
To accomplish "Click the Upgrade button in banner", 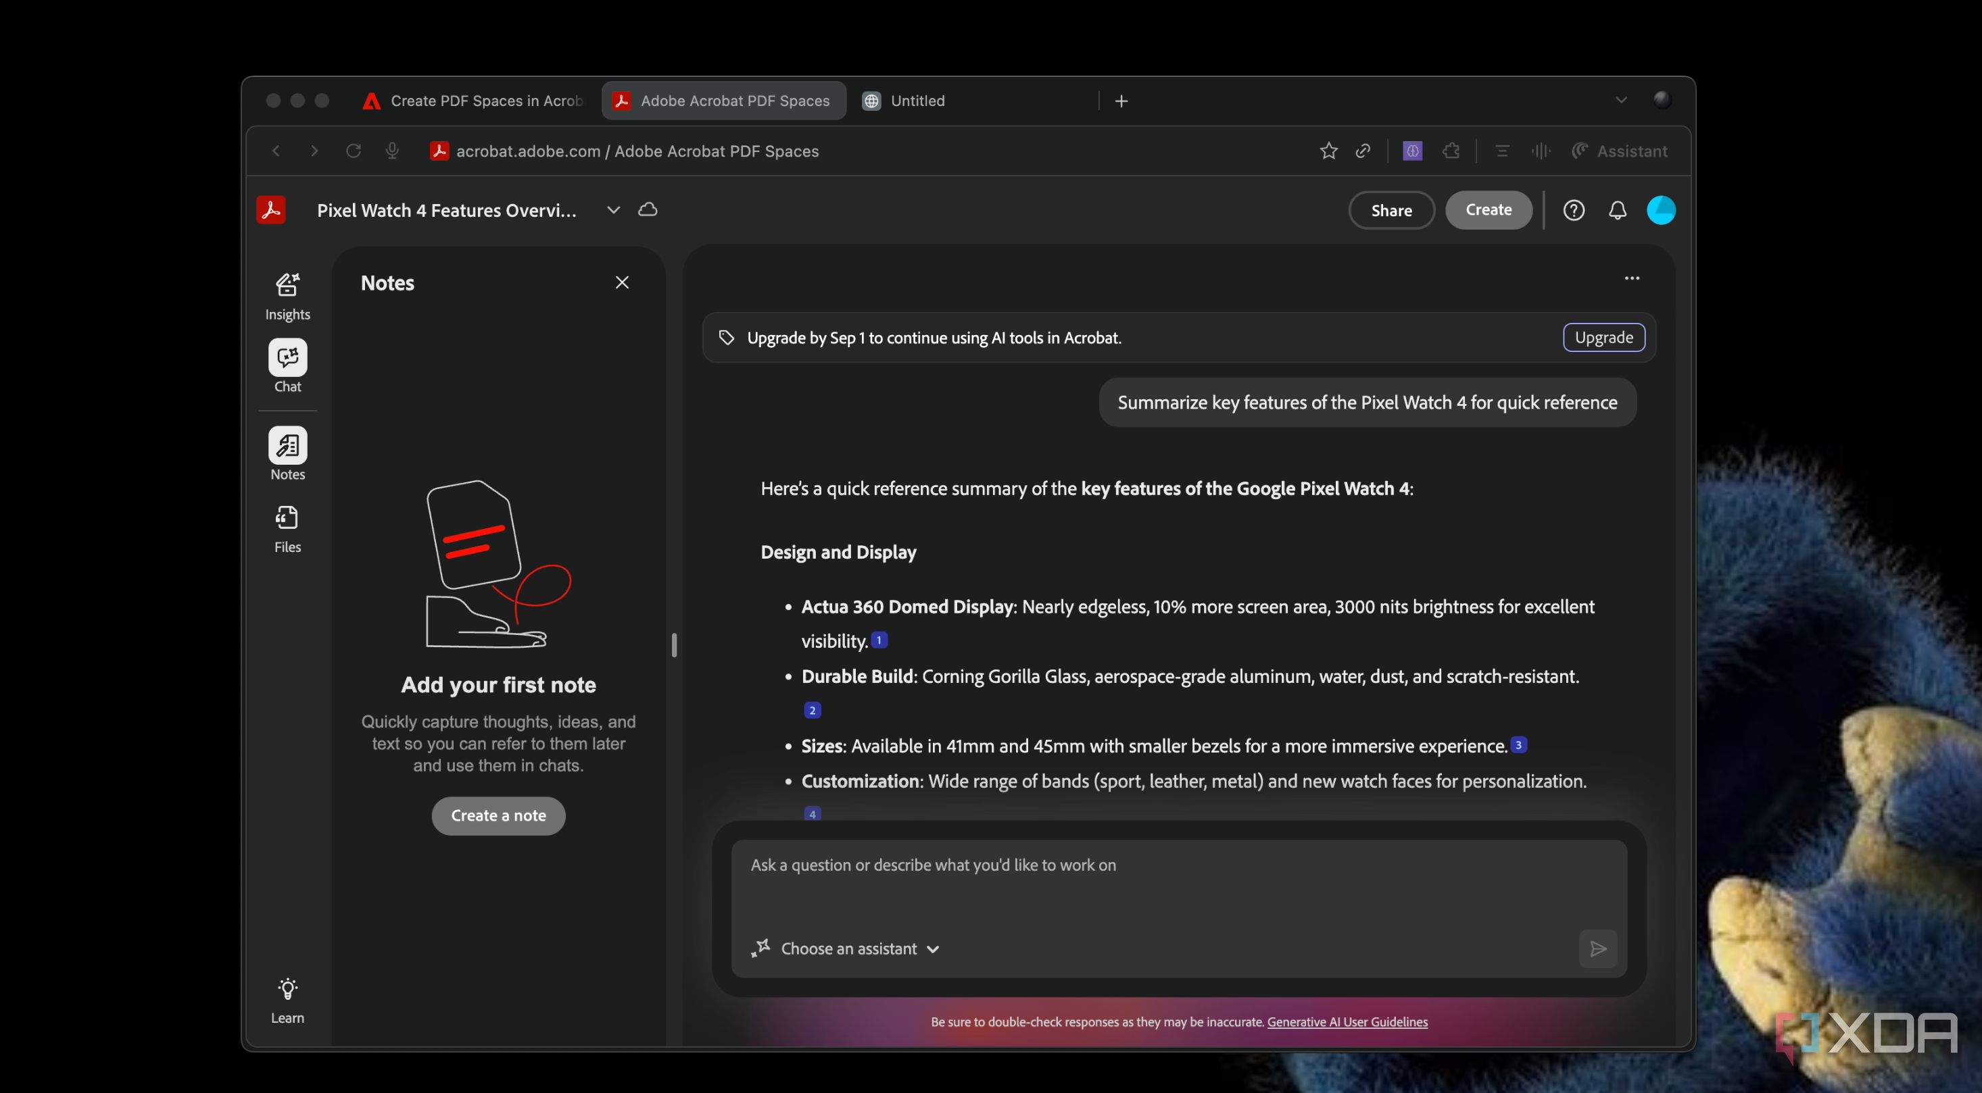I will [x=1603, y=338].
